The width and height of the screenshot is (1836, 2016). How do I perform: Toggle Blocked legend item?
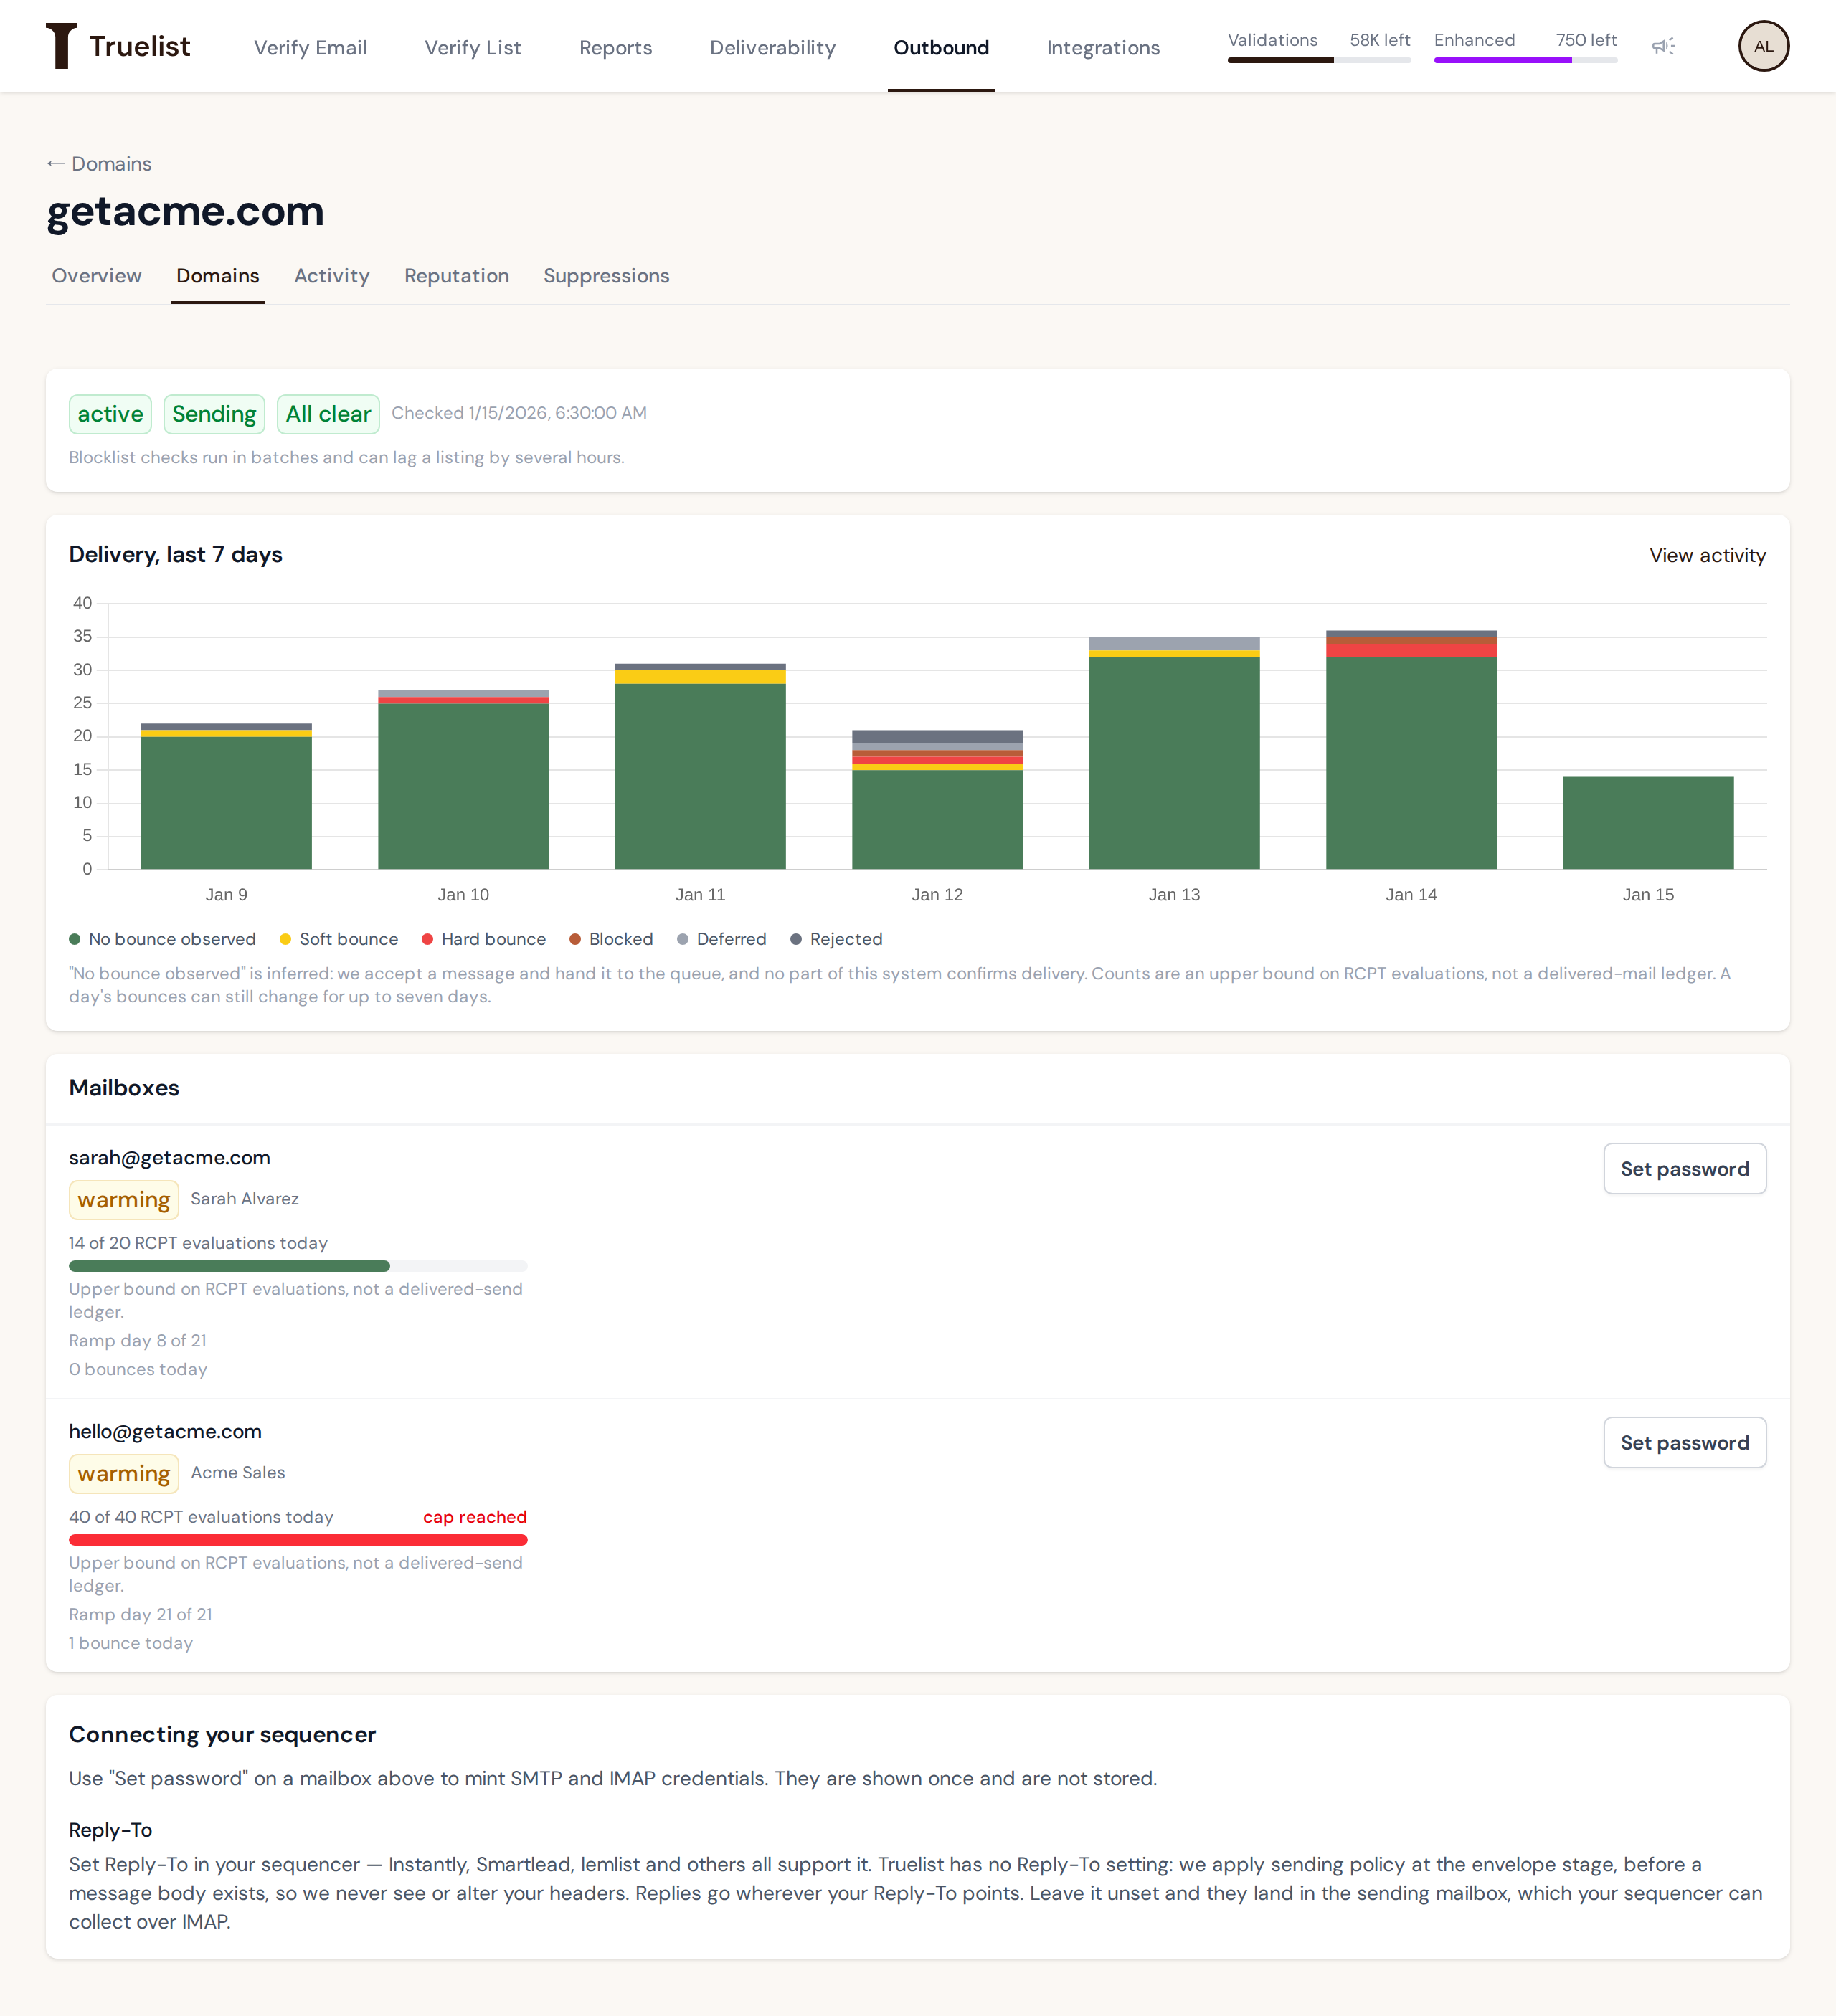click(x=610, y=939)
